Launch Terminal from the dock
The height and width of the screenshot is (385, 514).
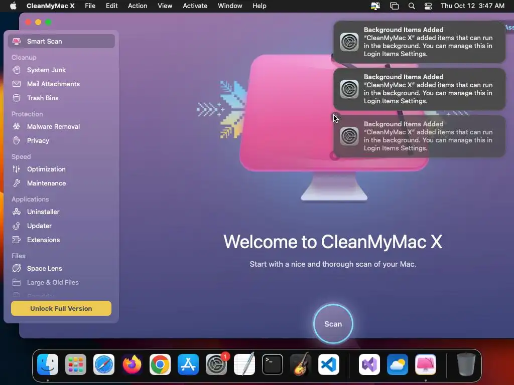pos(273,364)
